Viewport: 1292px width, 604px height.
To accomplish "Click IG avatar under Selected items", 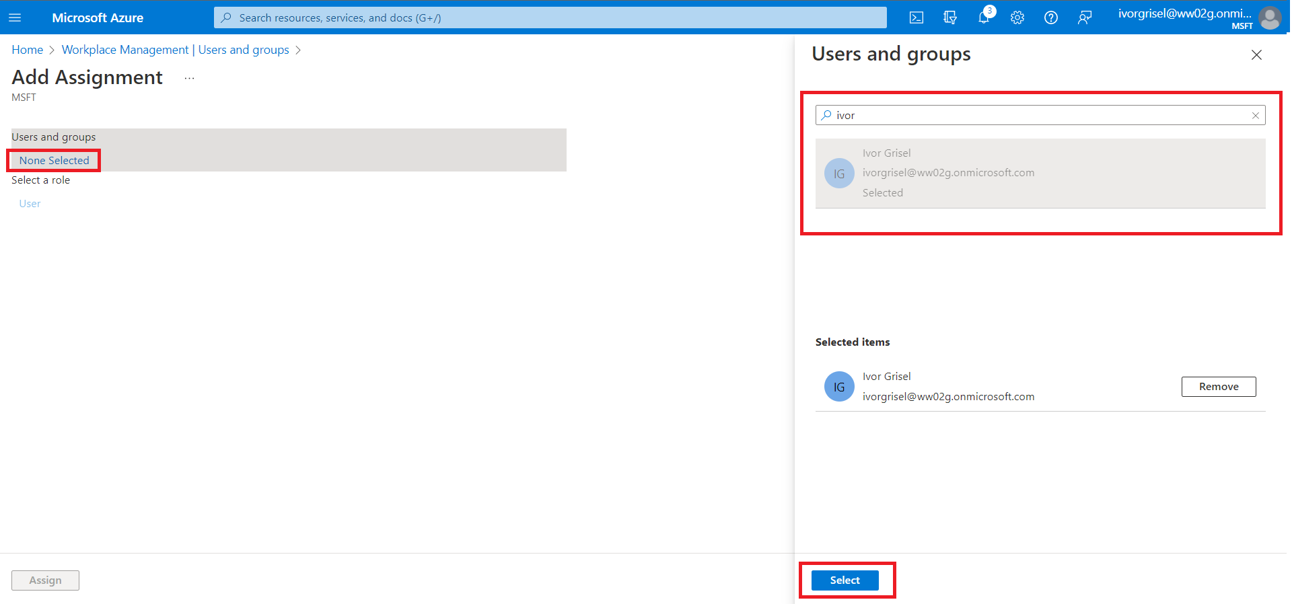I will (839, 387).
